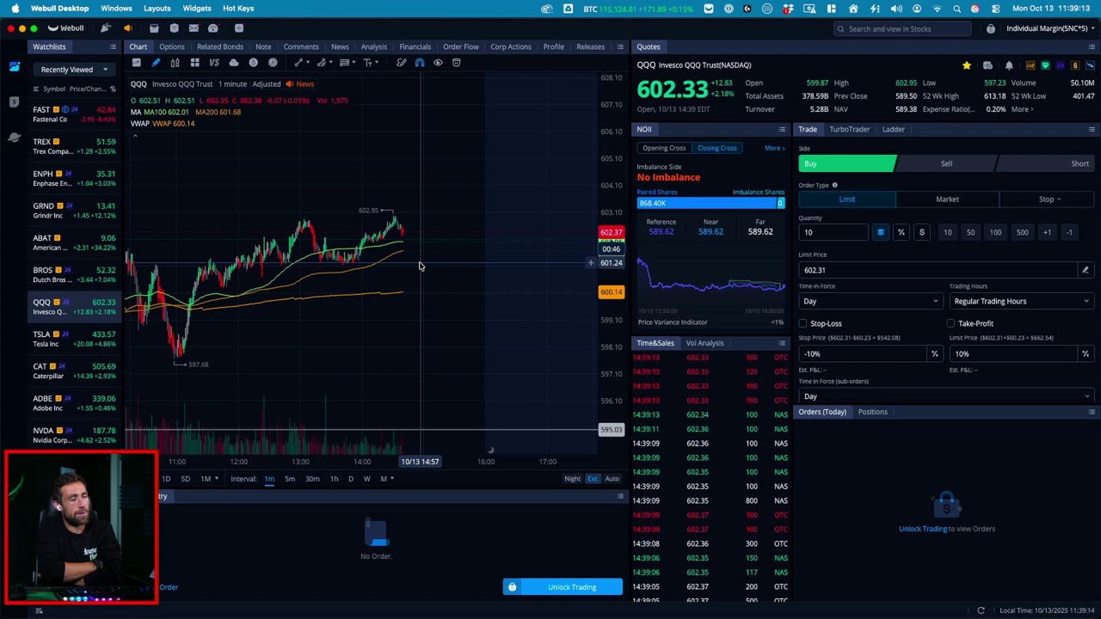Click the sort icon in watchlist column header
Image resolution: width=1101 pixels, height=619 pixels.
(x=113, y=89)
